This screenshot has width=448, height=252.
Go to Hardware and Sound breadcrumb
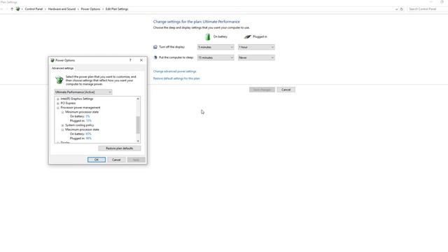(62, 9)
